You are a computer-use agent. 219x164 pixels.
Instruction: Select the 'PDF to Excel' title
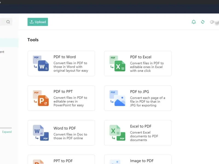[141, 57]
